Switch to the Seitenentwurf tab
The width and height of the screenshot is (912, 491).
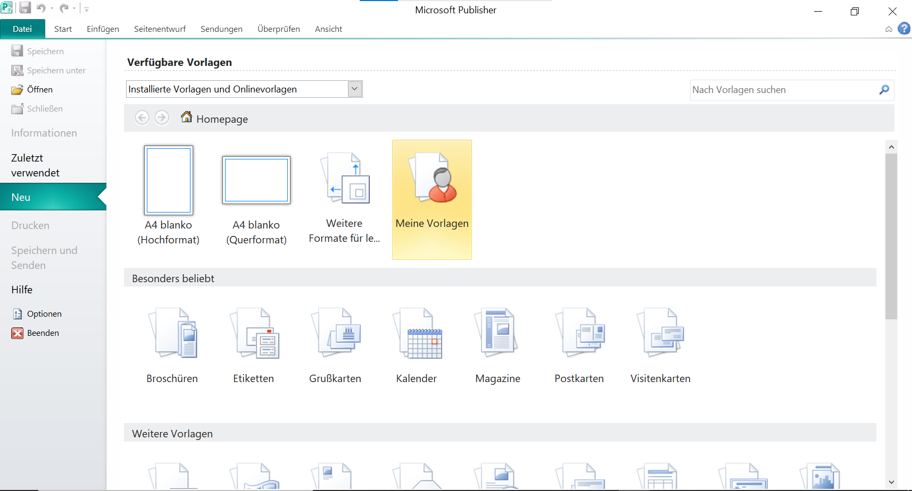point(160,29)
